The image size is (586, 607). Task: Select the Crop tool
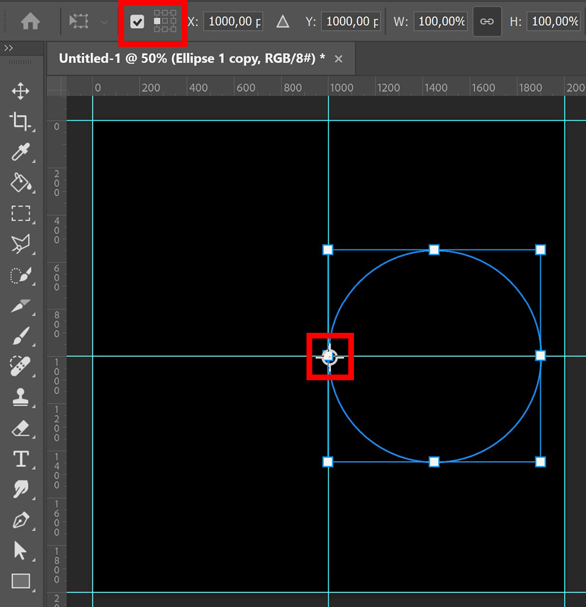pyautogui.click(x=21, y=122)
